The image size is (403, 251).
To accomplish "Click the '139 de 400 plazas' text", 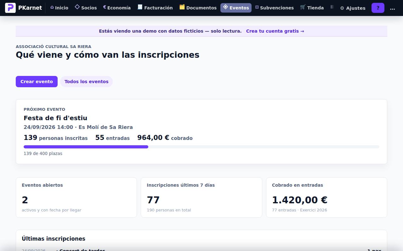I will pyautogui.click(x=43, y=153).
